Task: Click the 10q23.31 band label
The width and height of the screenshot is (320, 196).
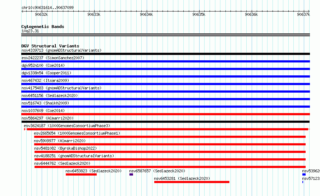Action: click(30, 31)
